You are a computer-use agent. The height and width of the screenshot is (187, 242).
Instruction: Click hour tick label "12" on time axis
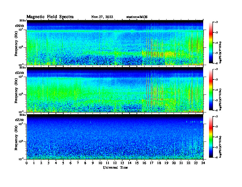[115, 163]
